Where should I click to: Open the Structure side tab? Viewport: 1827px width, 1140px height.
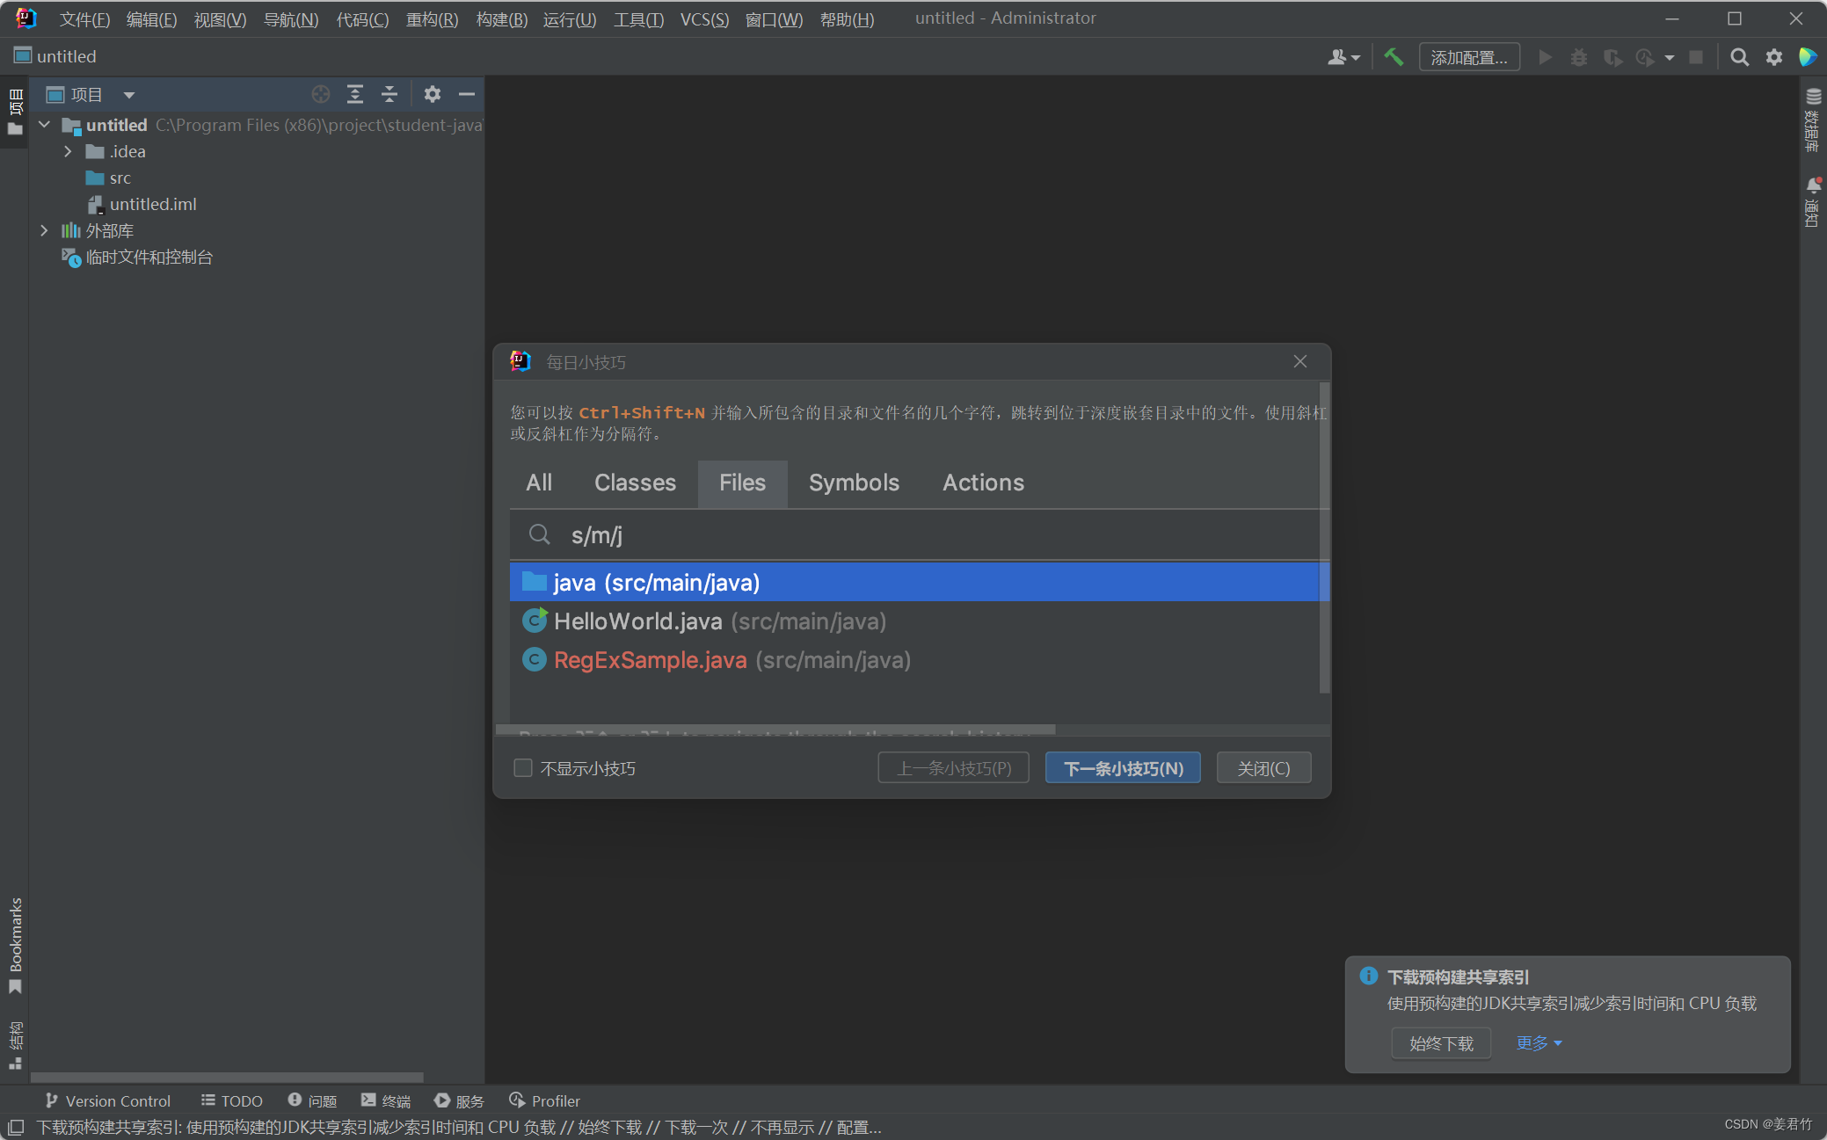(x=15, y=1044)
